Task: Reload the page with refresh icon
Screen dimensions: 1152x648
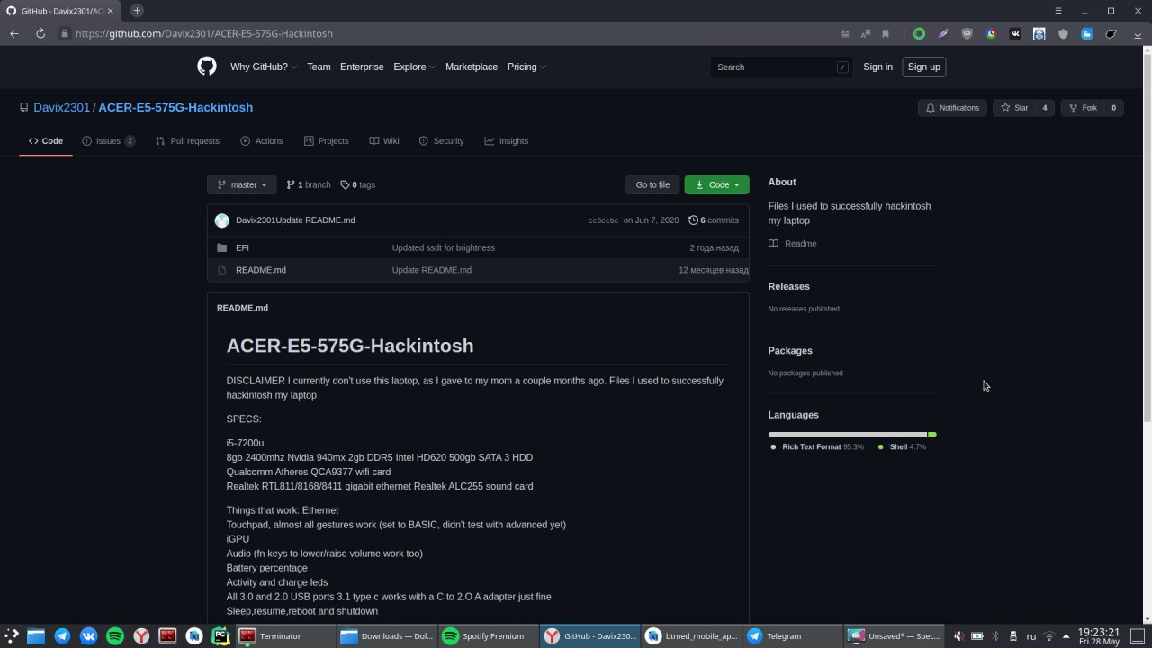Action: (x=40, y=33)
